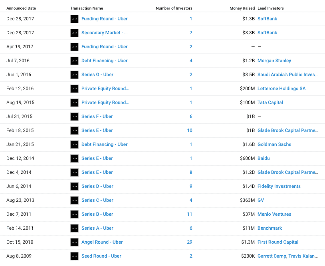
Task: Sort by Number of Investors header
Action: [174, 8]
